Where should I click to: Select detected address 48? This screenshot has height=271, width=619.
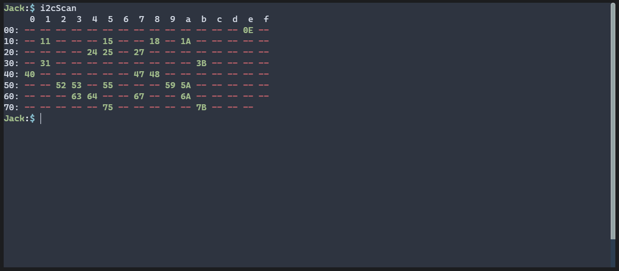tap(154, 74)
